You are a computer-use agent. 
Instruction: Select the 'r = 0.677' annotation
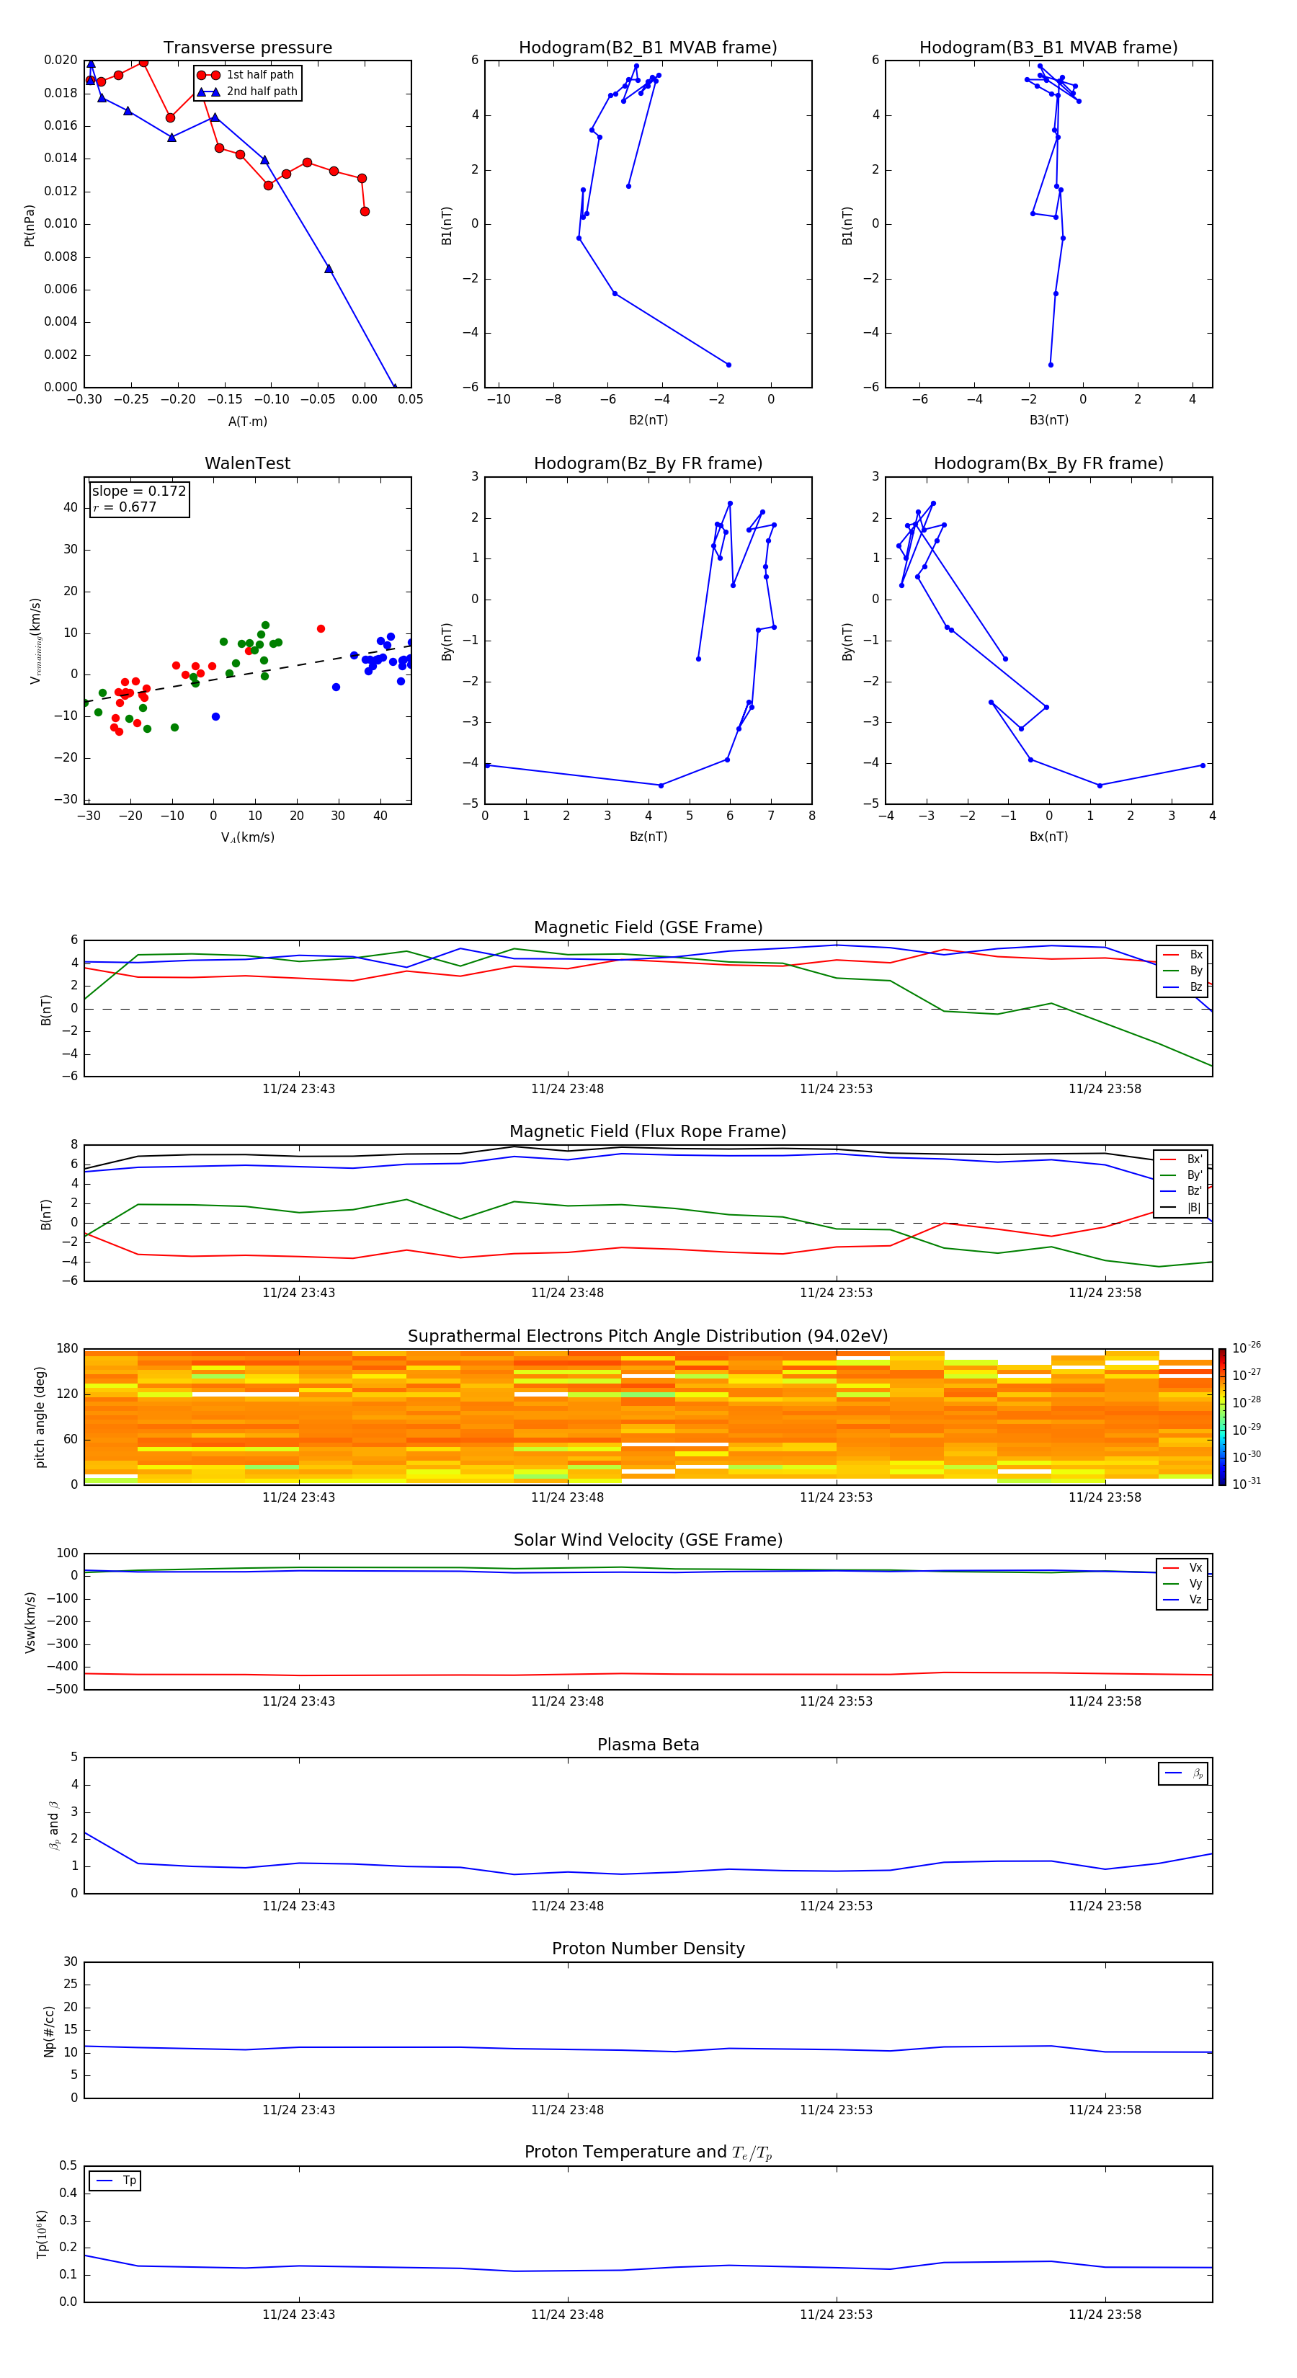pyautogui.click(x=125, y=507)
